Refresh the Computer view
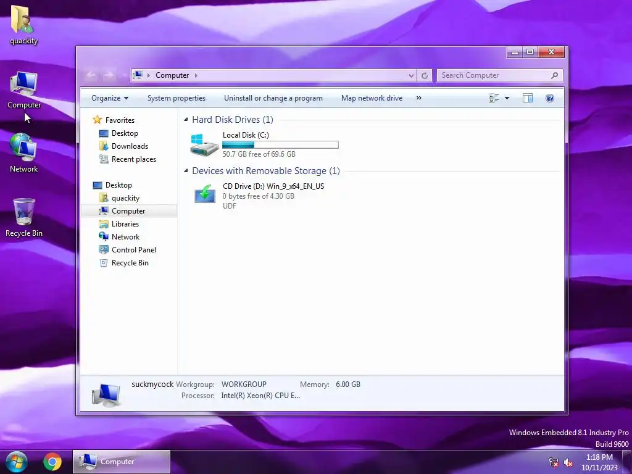Viewport: 632px width, 474px height. pyautogui.click(x=425, y=75)
